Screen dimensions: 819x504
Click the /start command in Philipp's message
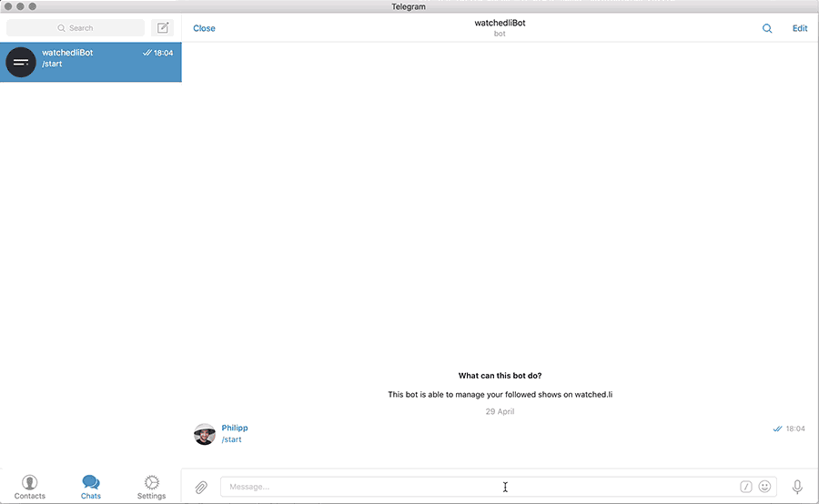tap(232, 439)
